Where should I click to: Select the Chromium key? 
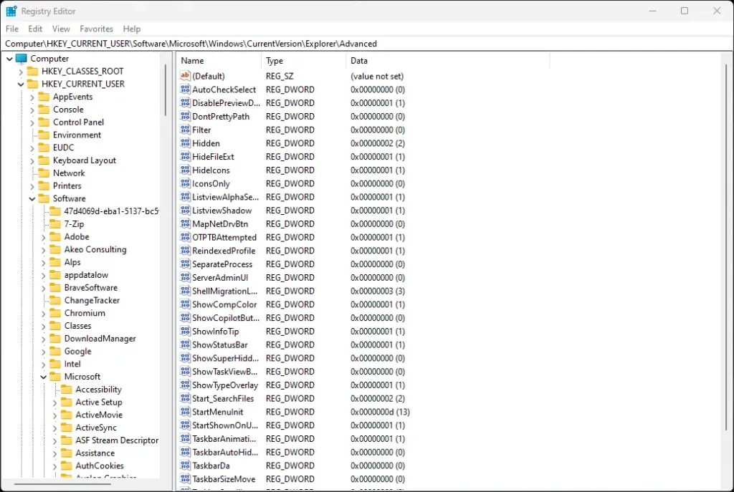point(85,313)
